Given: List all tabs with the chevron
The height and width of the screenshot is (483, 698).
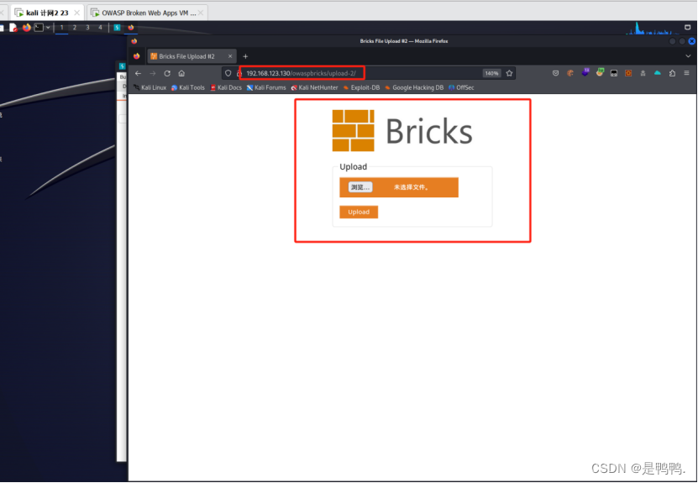Looking at the screenshot, I should point(688,56).
